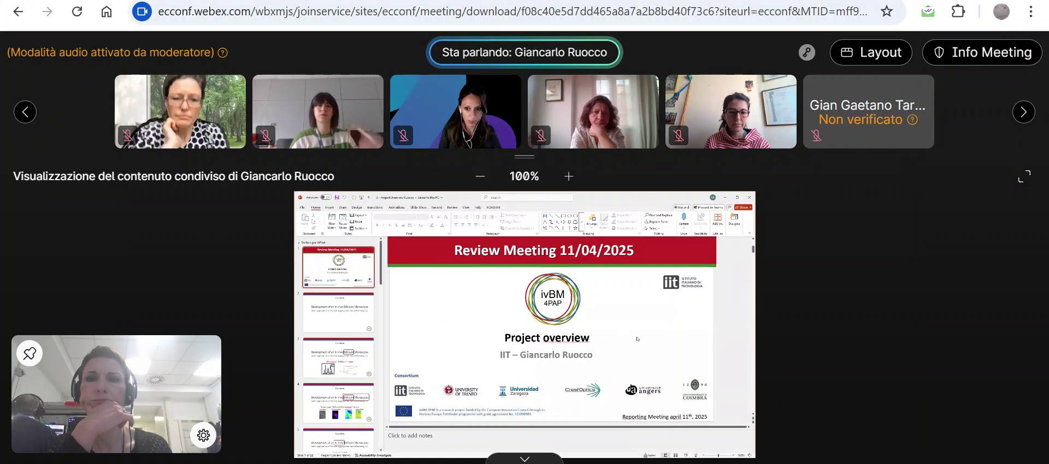The image size is (1049, 464).
Task: Expand shared content to full screen
Action: coord(1024,176)
